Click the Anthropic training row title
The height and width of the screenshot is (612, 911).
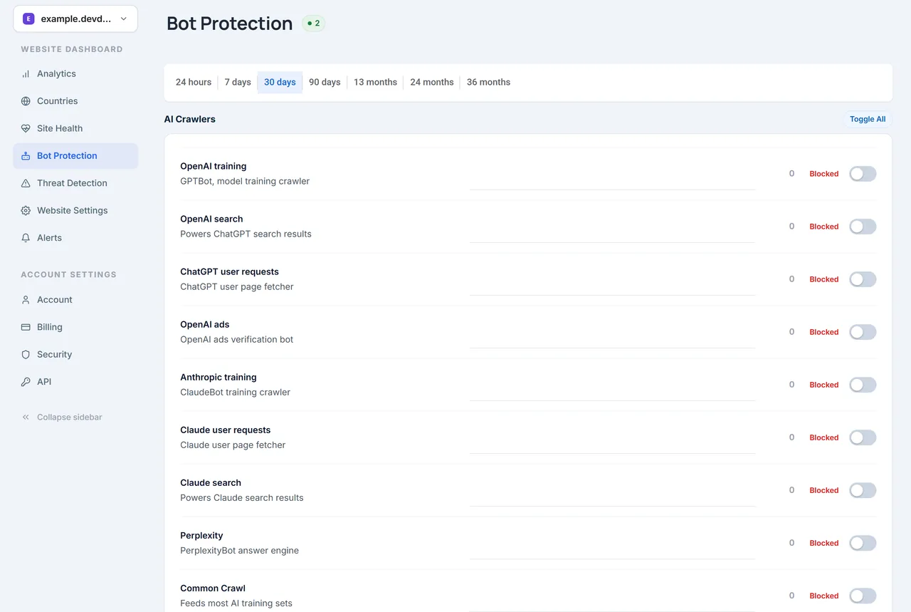pyautogui.click(x=218, y=378)
